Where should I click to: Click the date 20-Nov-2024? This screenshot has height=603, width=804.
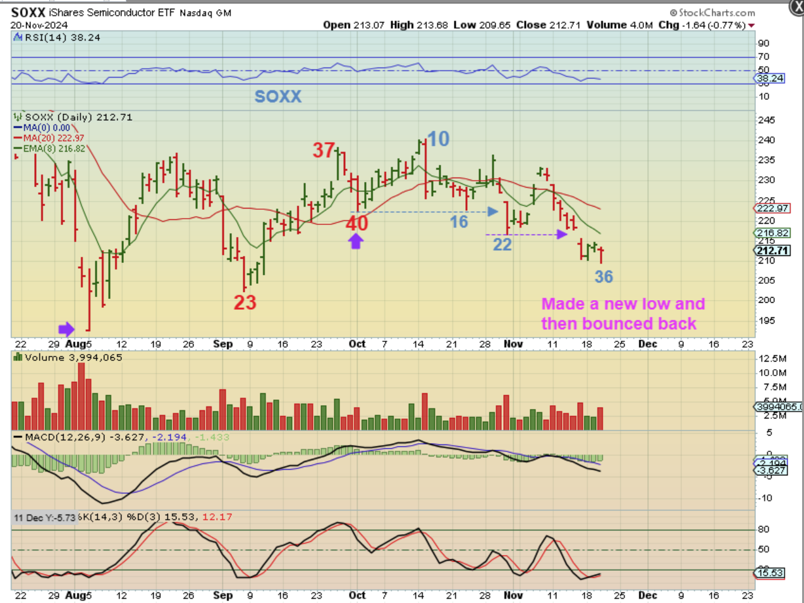coord(39,25)
